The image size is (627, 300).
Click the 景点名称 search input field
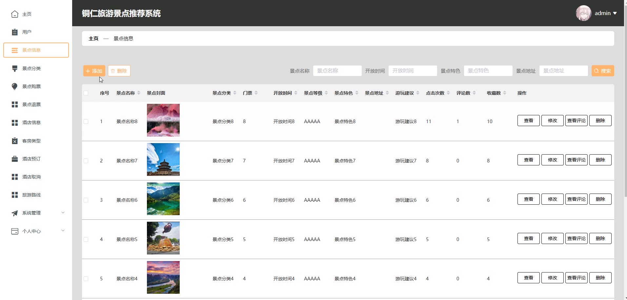pyautogui.click(x=337, y=71)
